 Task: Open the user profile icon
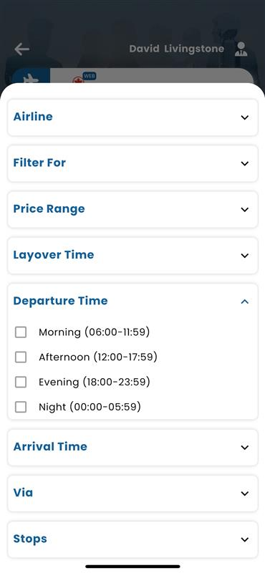[x=241, y=49]
